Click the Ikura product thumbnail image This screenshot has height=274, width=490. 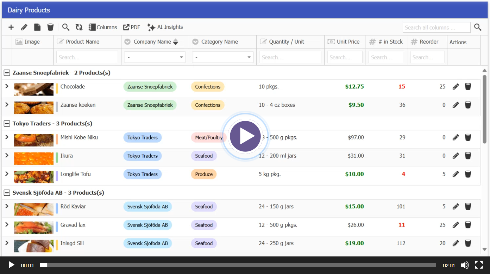pyautogui.click(x=34, y=158)
